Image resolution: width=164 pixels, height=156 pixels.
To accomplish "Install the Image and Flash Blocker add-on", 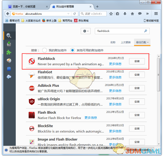I will pos(137,142).
